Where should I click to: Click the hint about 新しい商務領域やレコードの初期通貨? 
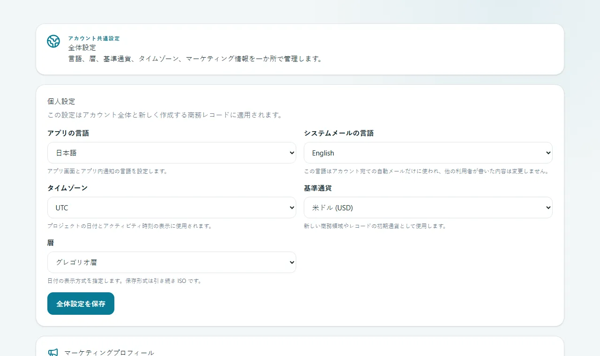coord(375,226)
